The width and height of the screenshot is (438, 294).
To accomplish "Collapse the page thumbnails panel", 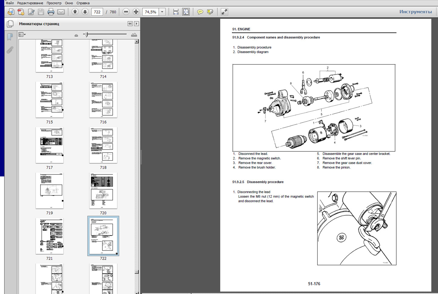I will tap(130, 24).
